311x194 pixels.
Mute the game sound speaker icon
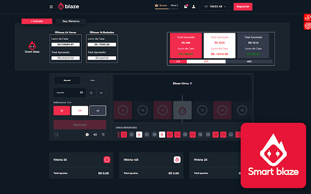click(95, 135)
